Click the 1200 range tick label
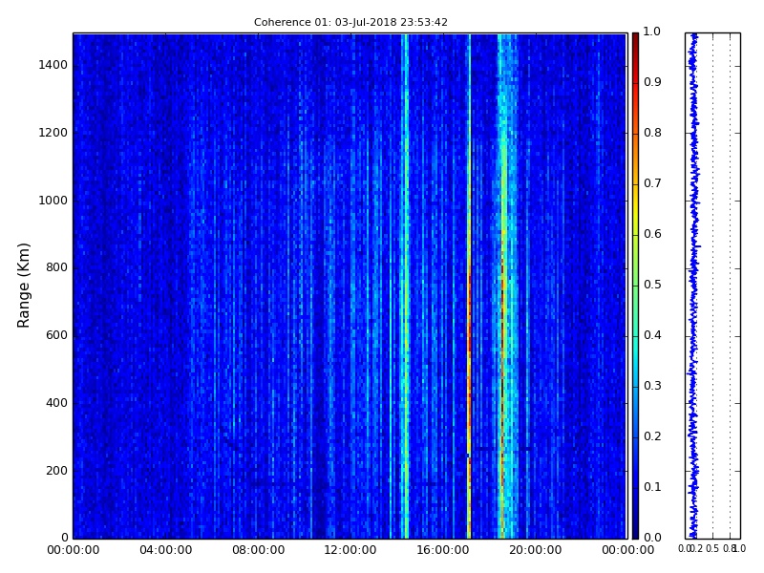 (53, 133)
